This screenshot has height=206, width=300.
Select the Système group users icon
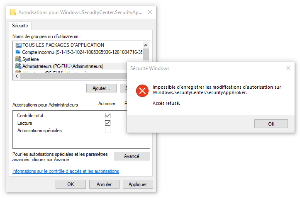pyautogui.click(x=18, y=59)
